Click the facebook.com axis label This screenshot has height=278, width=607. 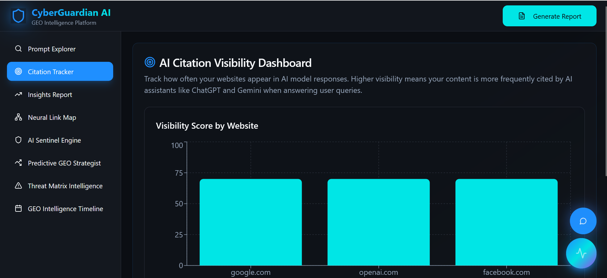(507, 272)
